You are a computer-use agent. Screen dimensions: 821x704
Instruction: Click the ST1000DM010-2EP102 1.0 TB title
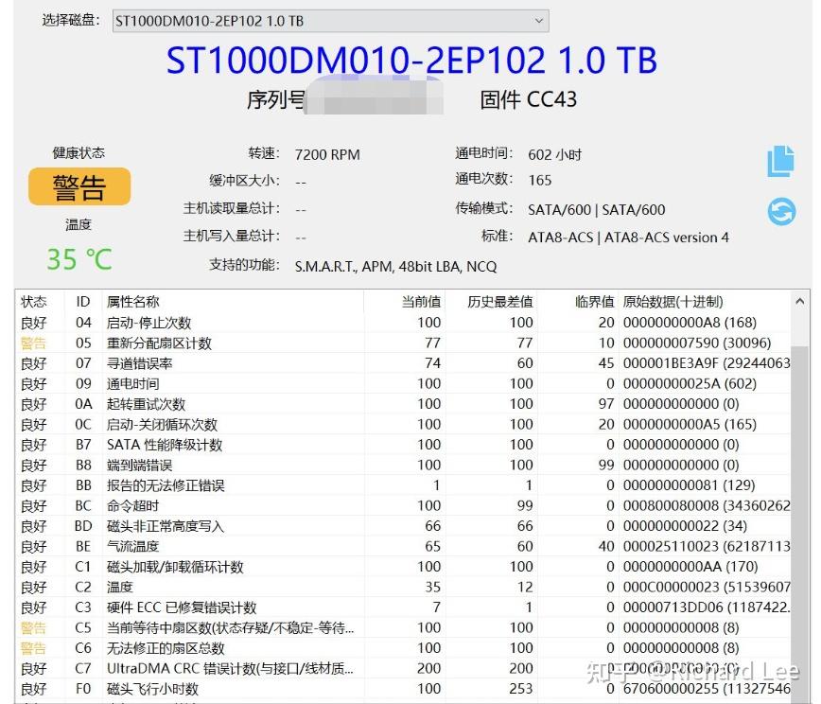pyautogui.click(x=410, y=62)
